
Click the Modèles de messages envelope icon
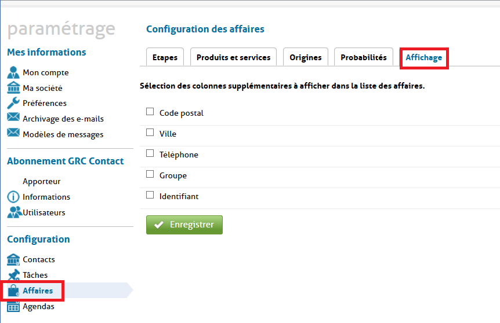[13, 134]
